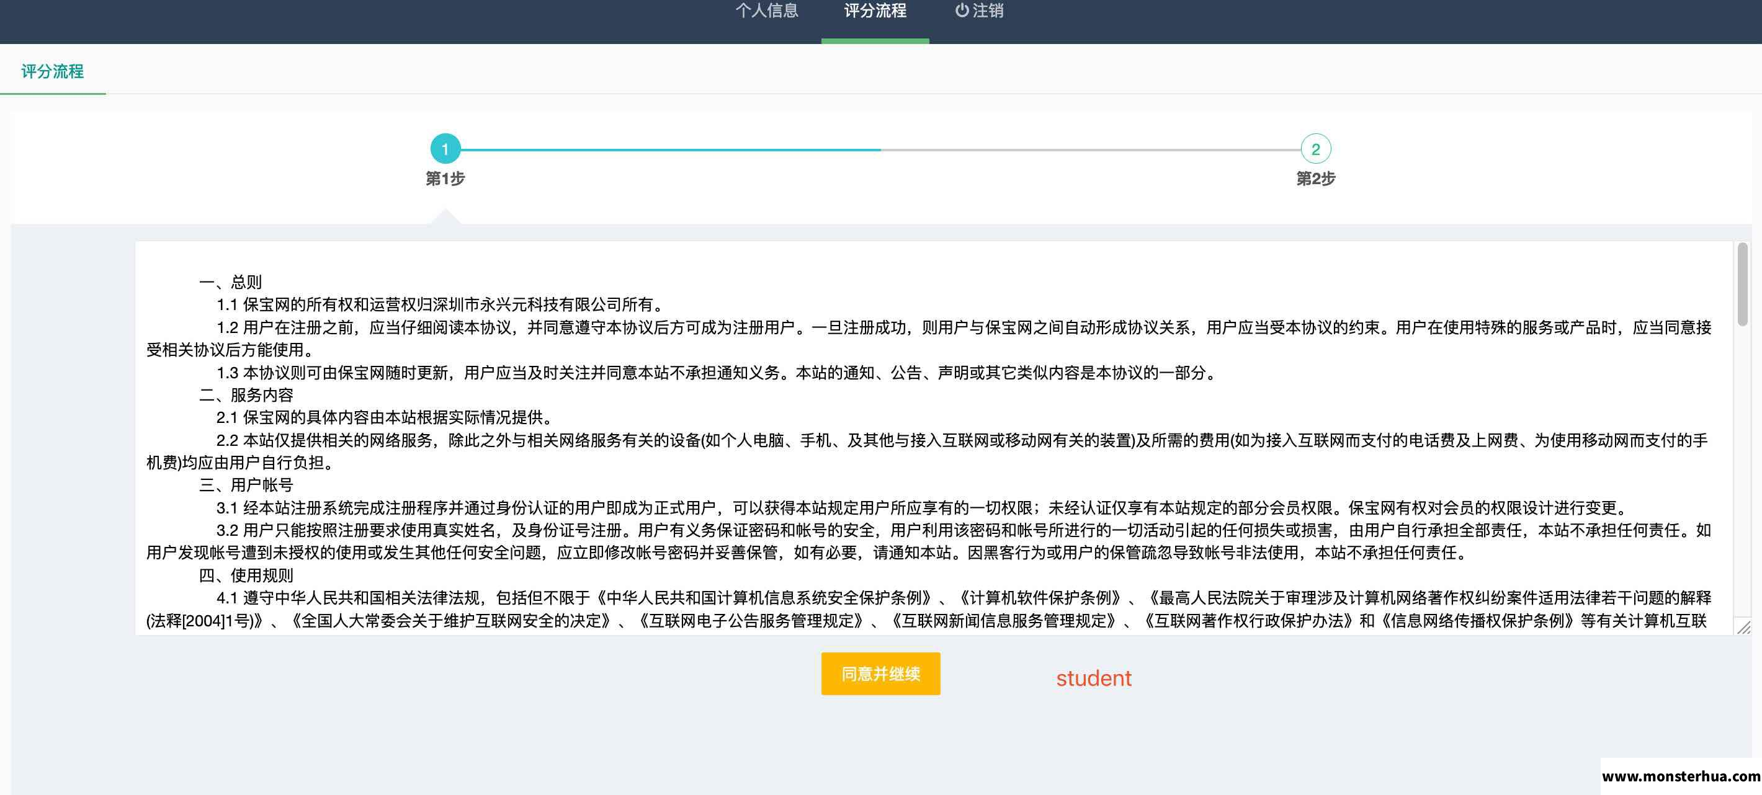Click clause 1.2 about reading agreement before registering
Screen dimensions: 1762x795
(x=929, y=339)
